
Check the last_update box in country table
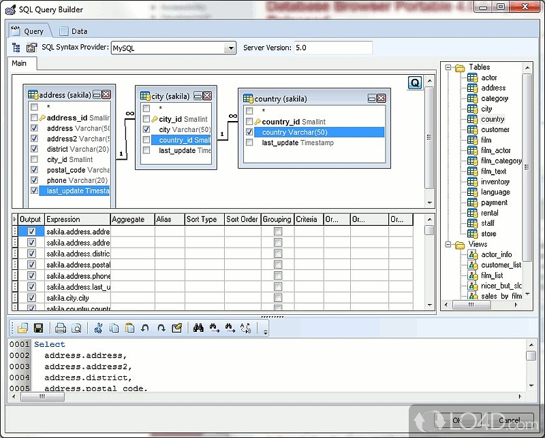click(x=249, y=143)
